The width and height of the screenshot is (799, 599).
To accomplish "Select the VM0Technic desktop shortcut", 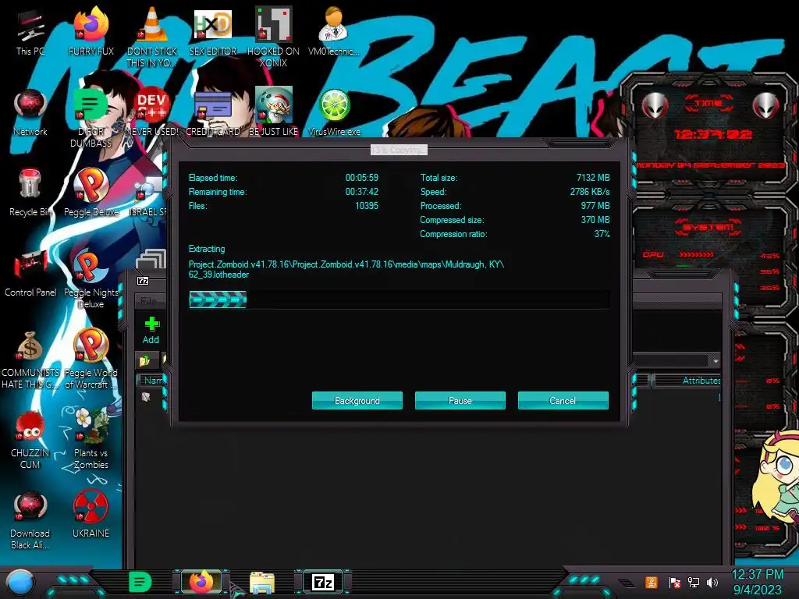I will (334, 31).
